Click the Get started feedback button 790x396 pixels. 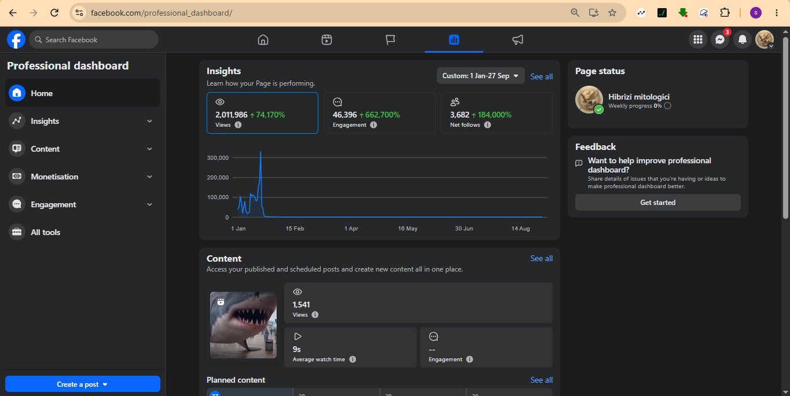[x=657, y=203]
